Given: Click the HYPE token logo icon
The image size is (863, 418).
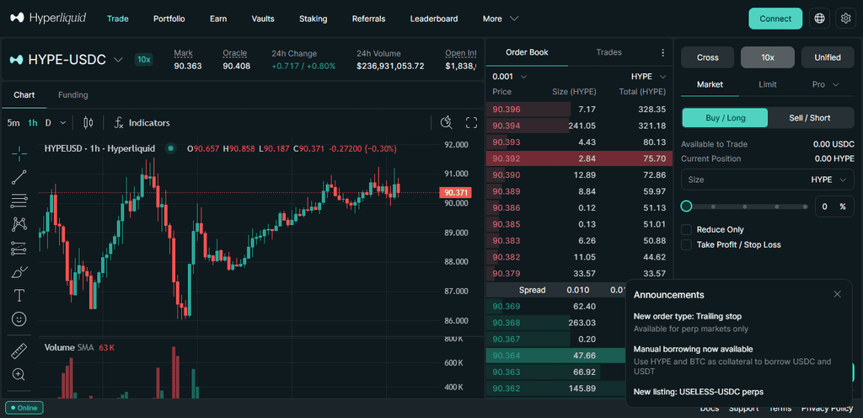Looking at the screenshot, I should pos(17,59).
